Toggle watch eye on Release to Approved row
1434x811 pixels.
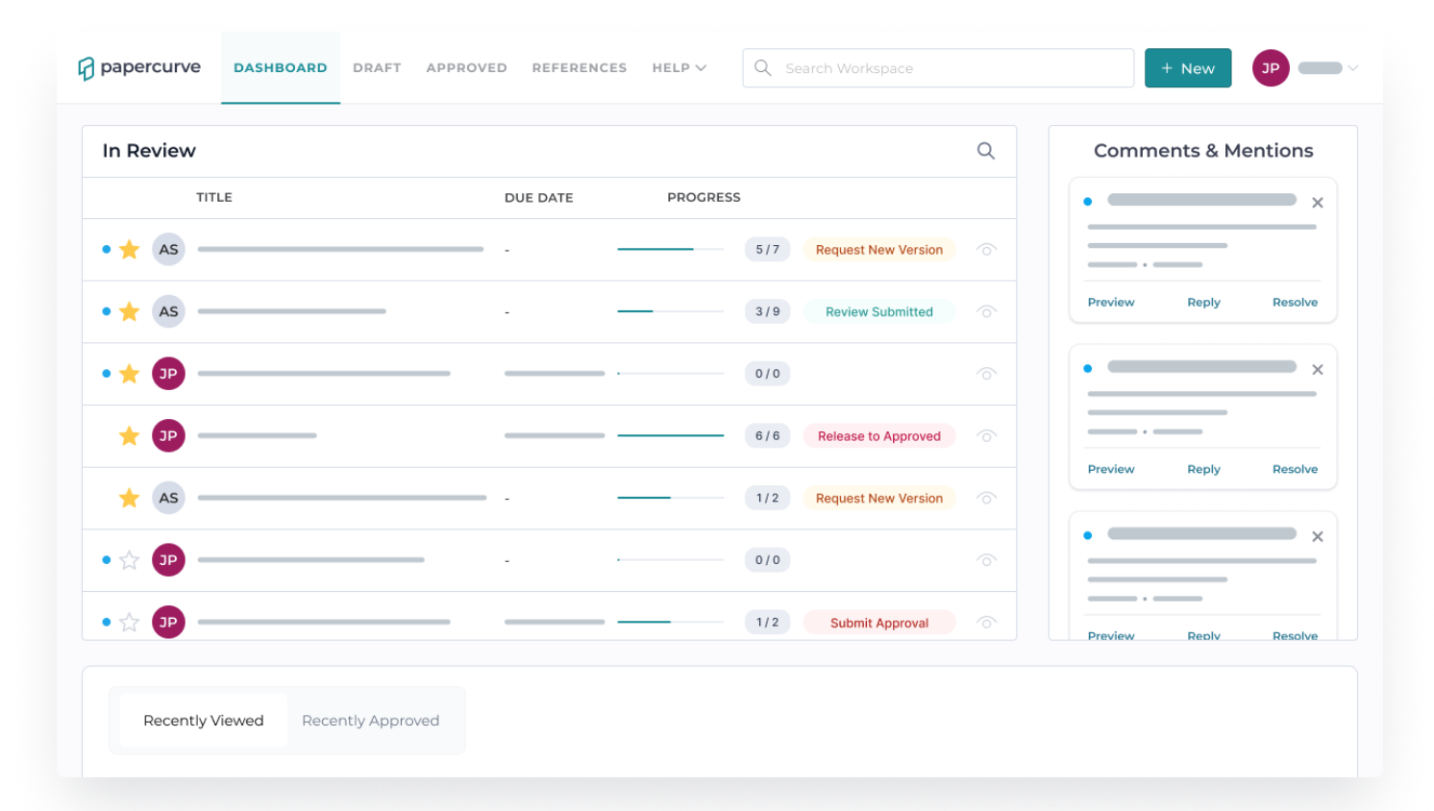986,436
